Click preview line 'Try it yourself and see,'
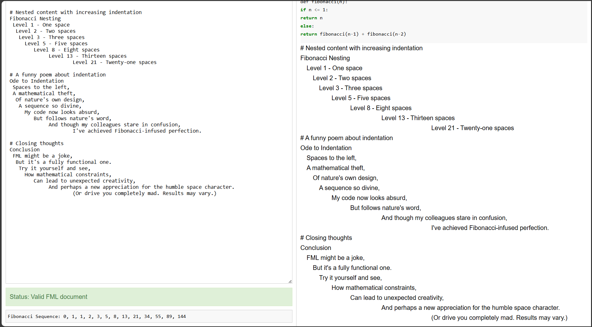This screenshot has height=327, width=592. [x=351, y=278]
